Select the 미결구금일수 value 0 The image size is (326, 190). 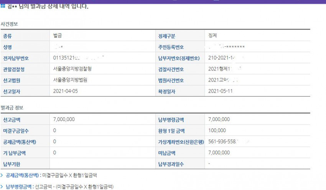pos(54,130)
